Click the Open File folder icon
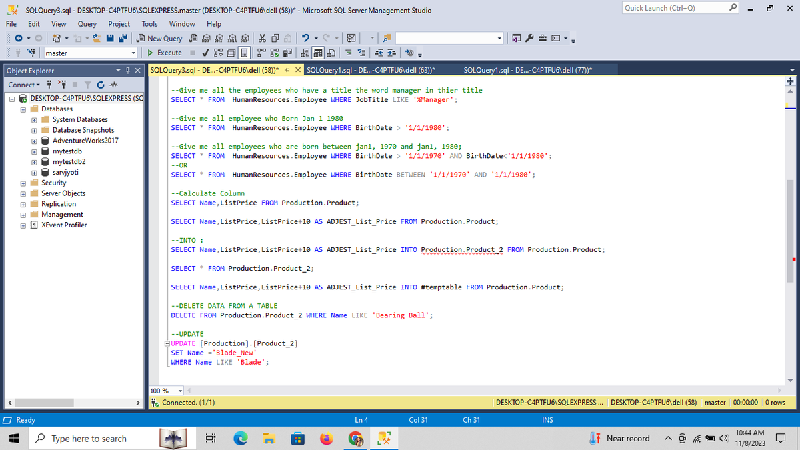Screen dimensions: 800x450 coord(97,39)
